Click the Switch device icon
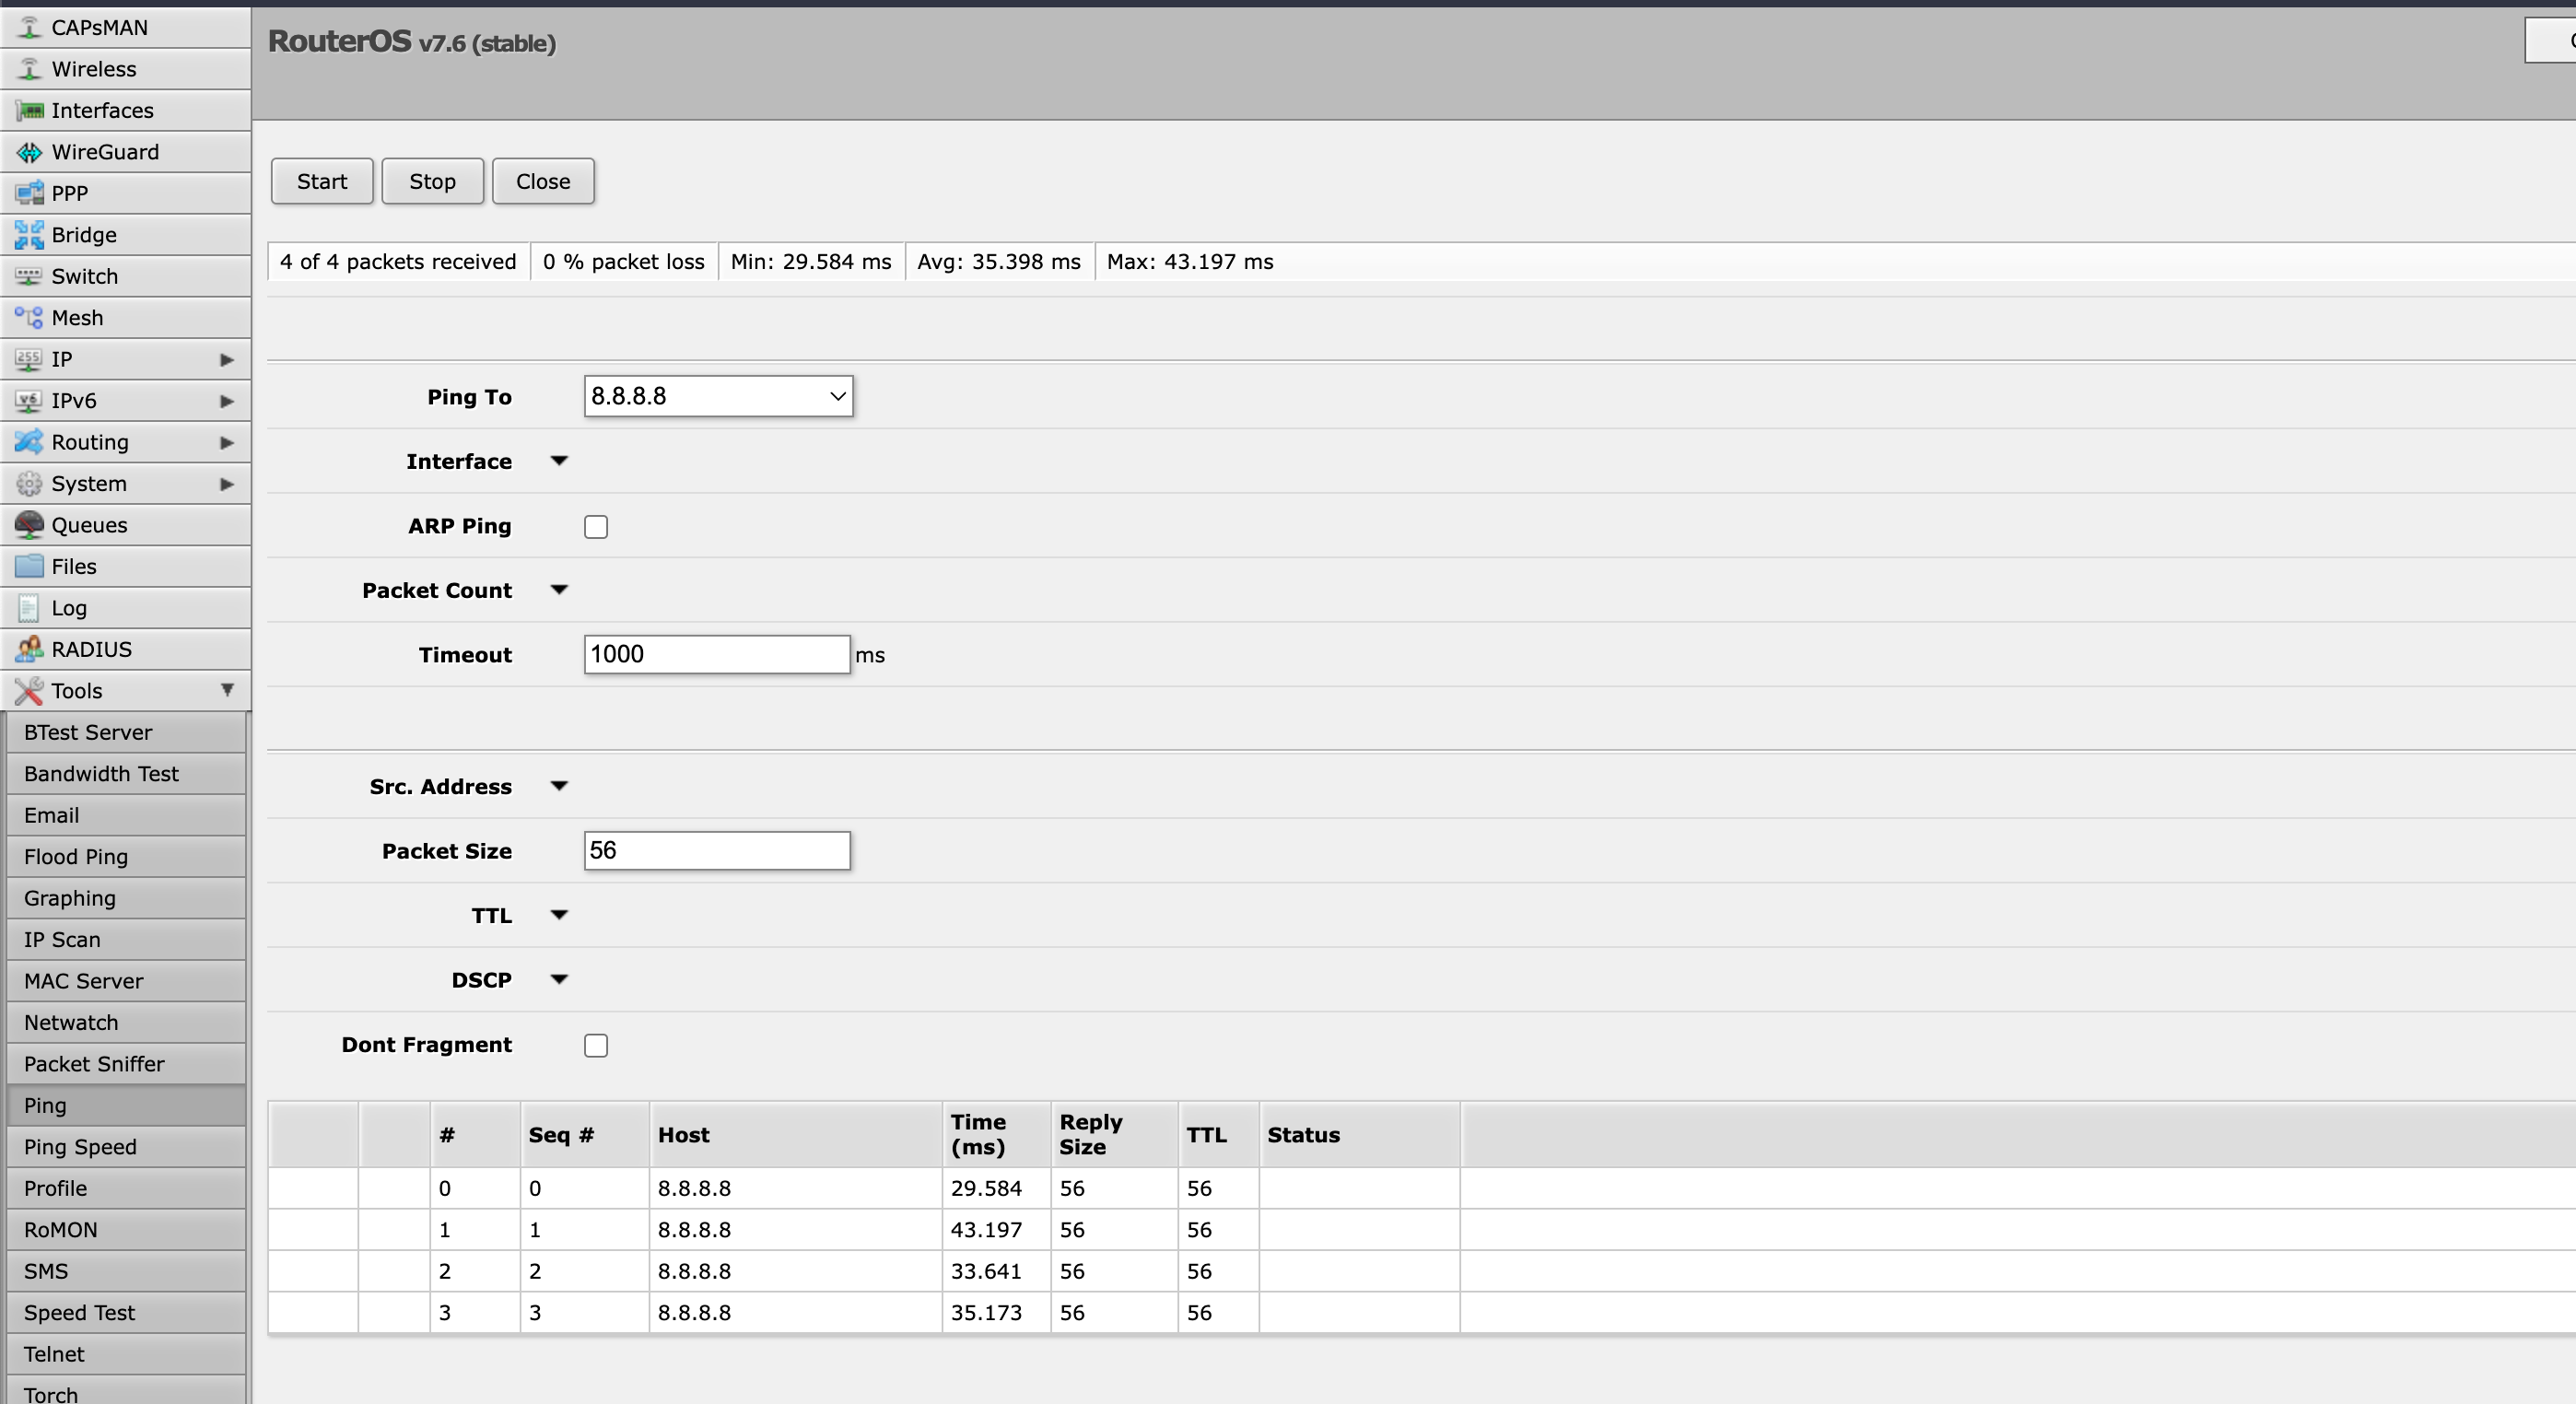The image size is (2576, 1404). pos(29,276)
